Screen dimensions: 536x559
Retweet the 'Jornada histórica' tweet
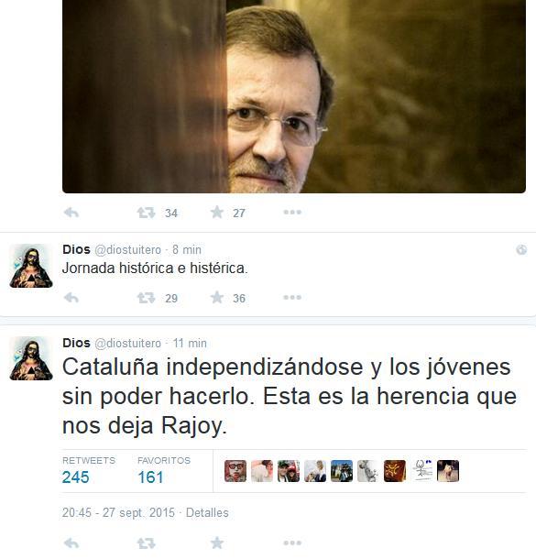(146, 298)
